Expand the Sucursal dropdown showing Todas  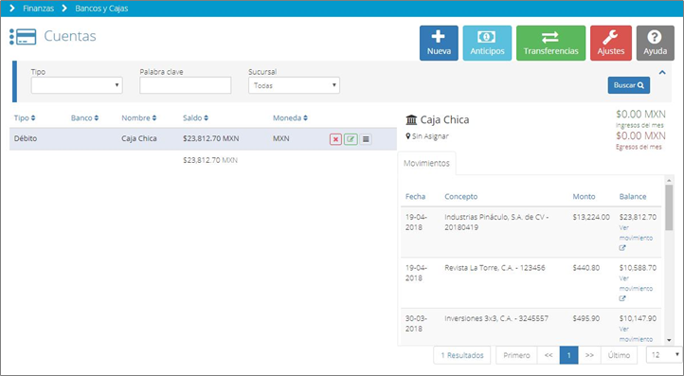click(294, 85)
